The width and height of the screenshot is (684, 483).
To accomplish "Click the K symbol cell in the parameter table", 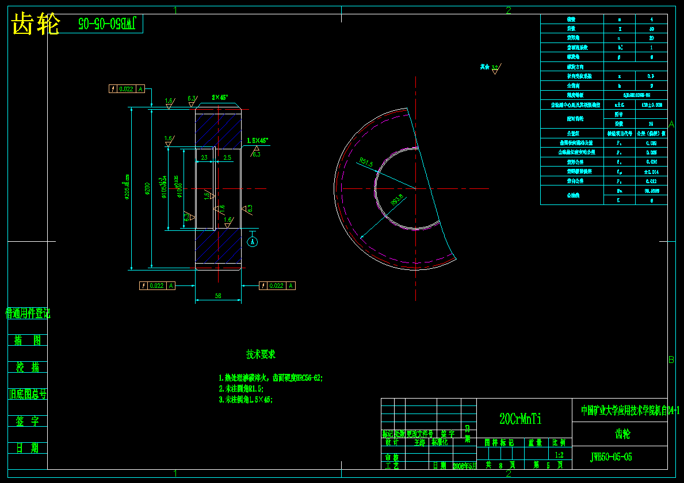I will click(620, 200).
